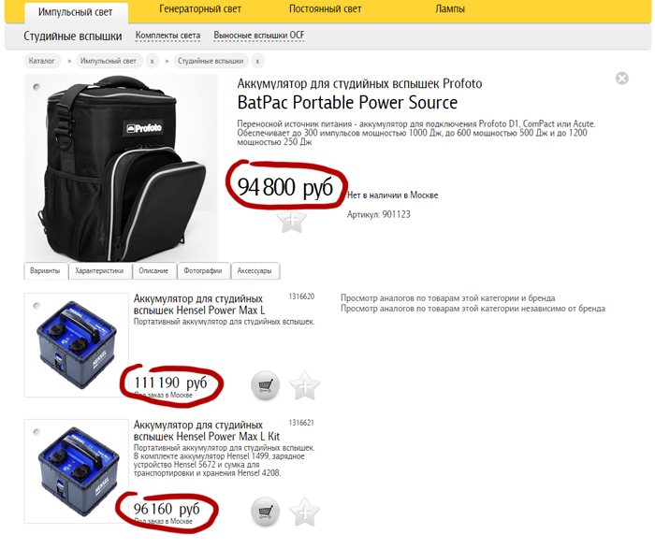The height and width of the screenshot is (549, 655).
Task: Open the Лампы category tab
Action: (x=450, y=8)
